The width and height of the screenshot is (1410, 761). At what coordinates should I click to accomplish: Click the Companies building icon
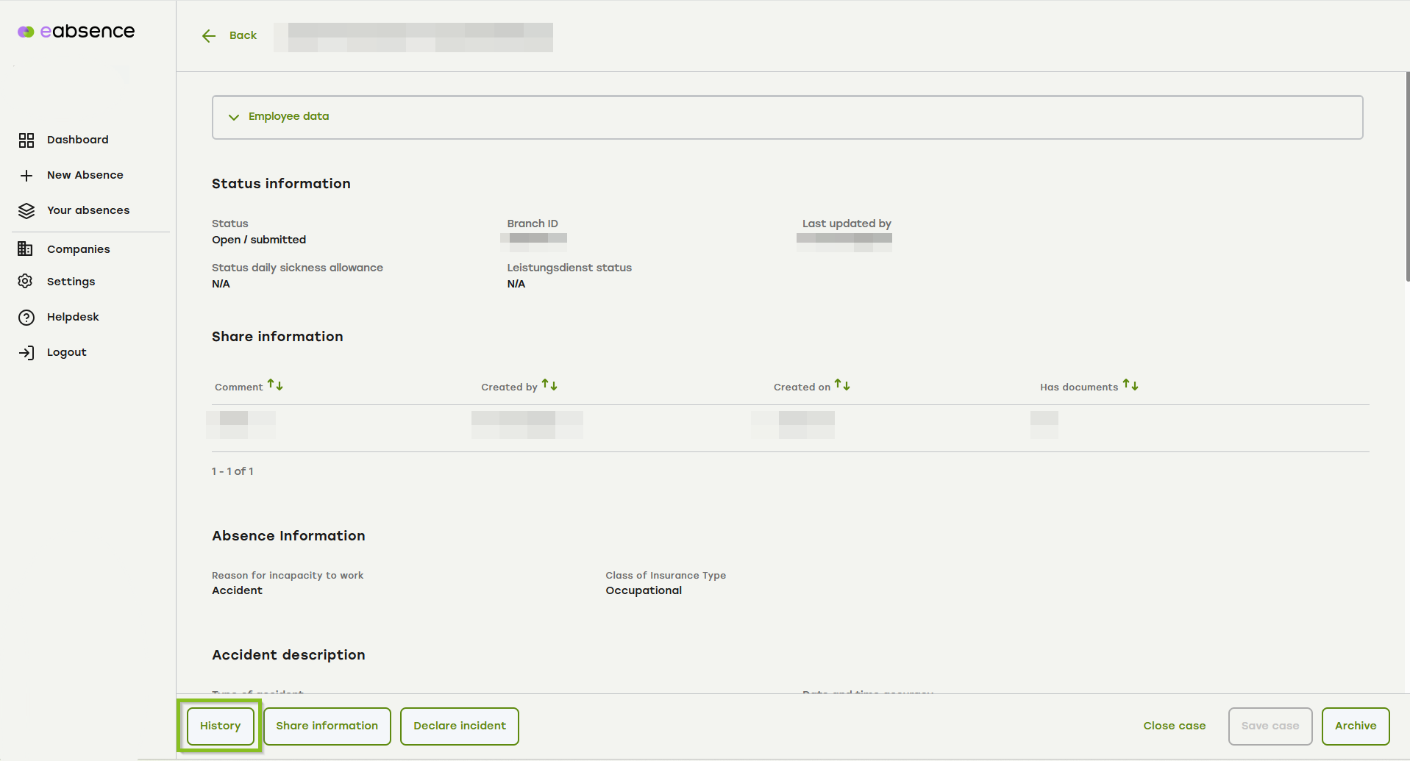[x=26, y=249]
